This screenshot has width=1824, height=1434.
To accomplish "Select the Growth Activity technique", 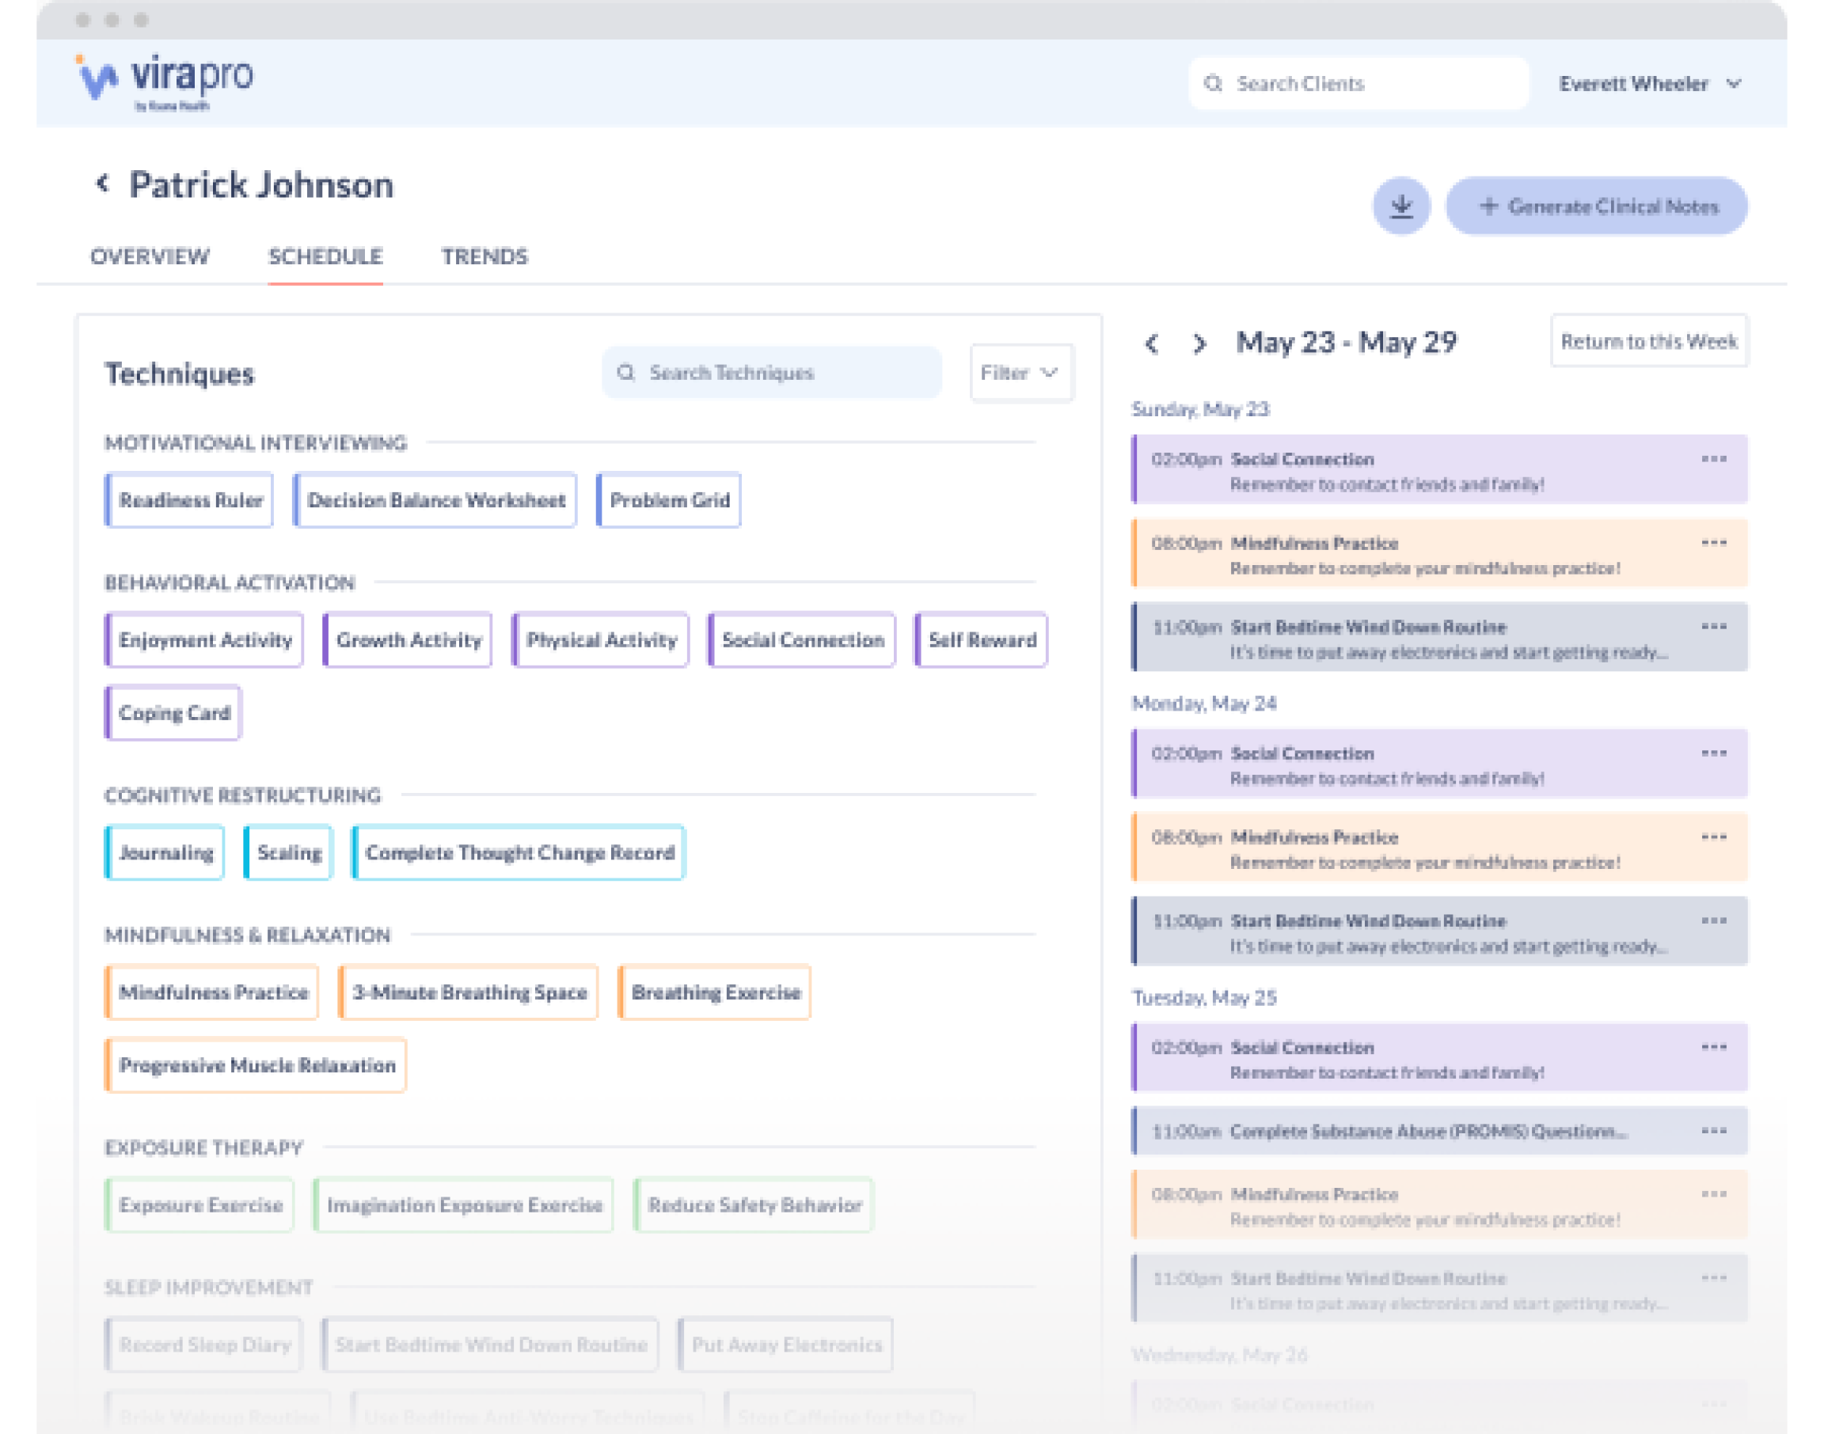I will (407, 639).
